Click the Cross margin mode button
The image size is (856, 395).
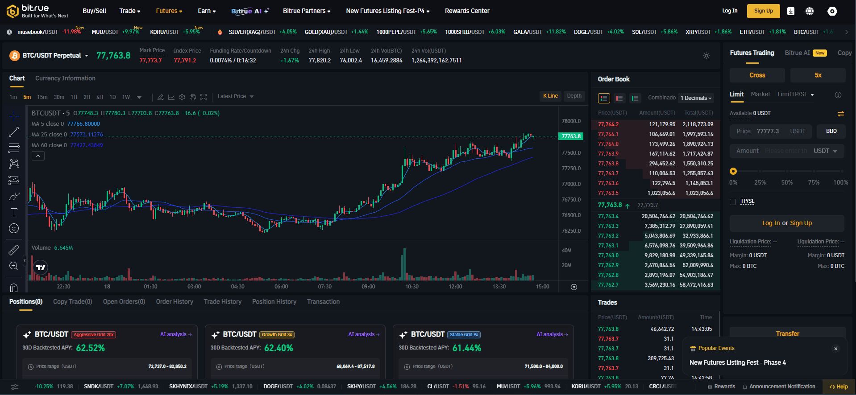point(757,75)
